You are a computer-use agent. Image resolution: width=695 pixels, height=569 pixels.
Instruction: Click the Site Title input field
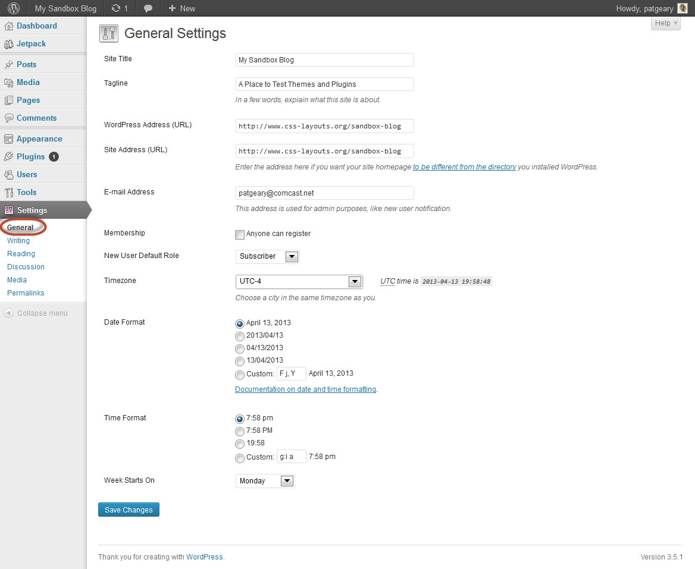click(x=324, y=60)
